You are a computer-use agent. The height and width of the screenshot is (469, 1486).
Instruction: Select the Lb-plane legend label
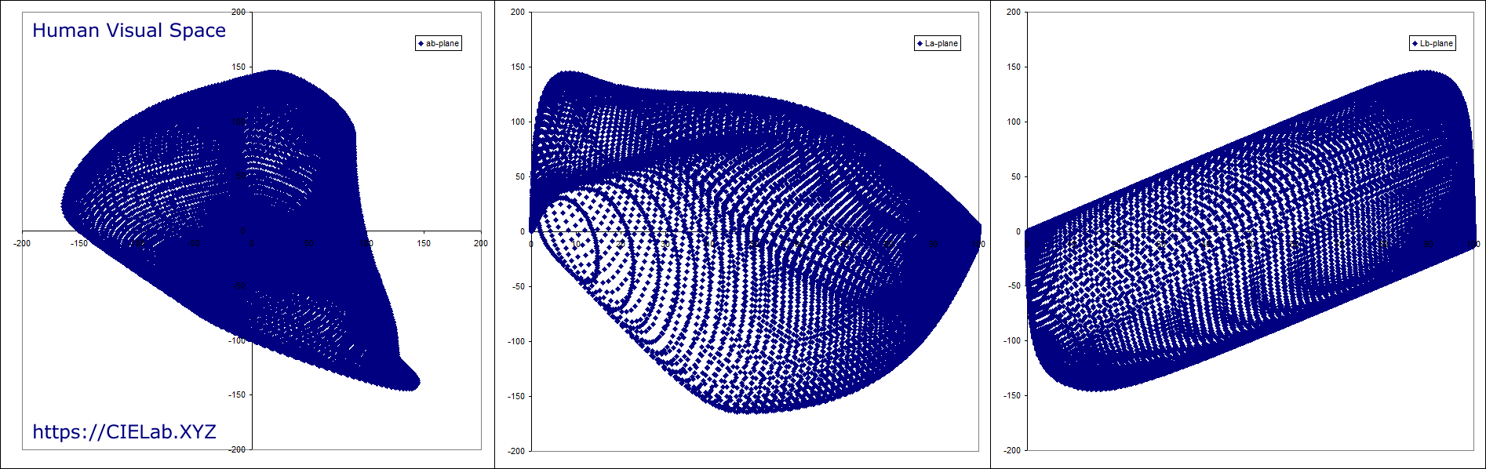(x=1437, y=44)
